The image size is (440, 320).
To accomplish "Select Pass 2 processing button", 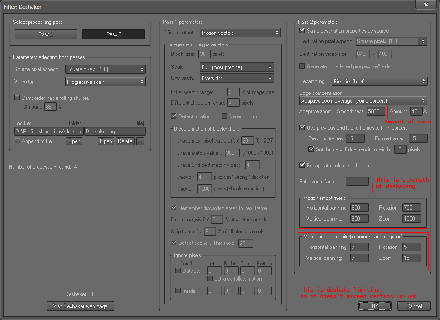I will (x=114, y=34).
